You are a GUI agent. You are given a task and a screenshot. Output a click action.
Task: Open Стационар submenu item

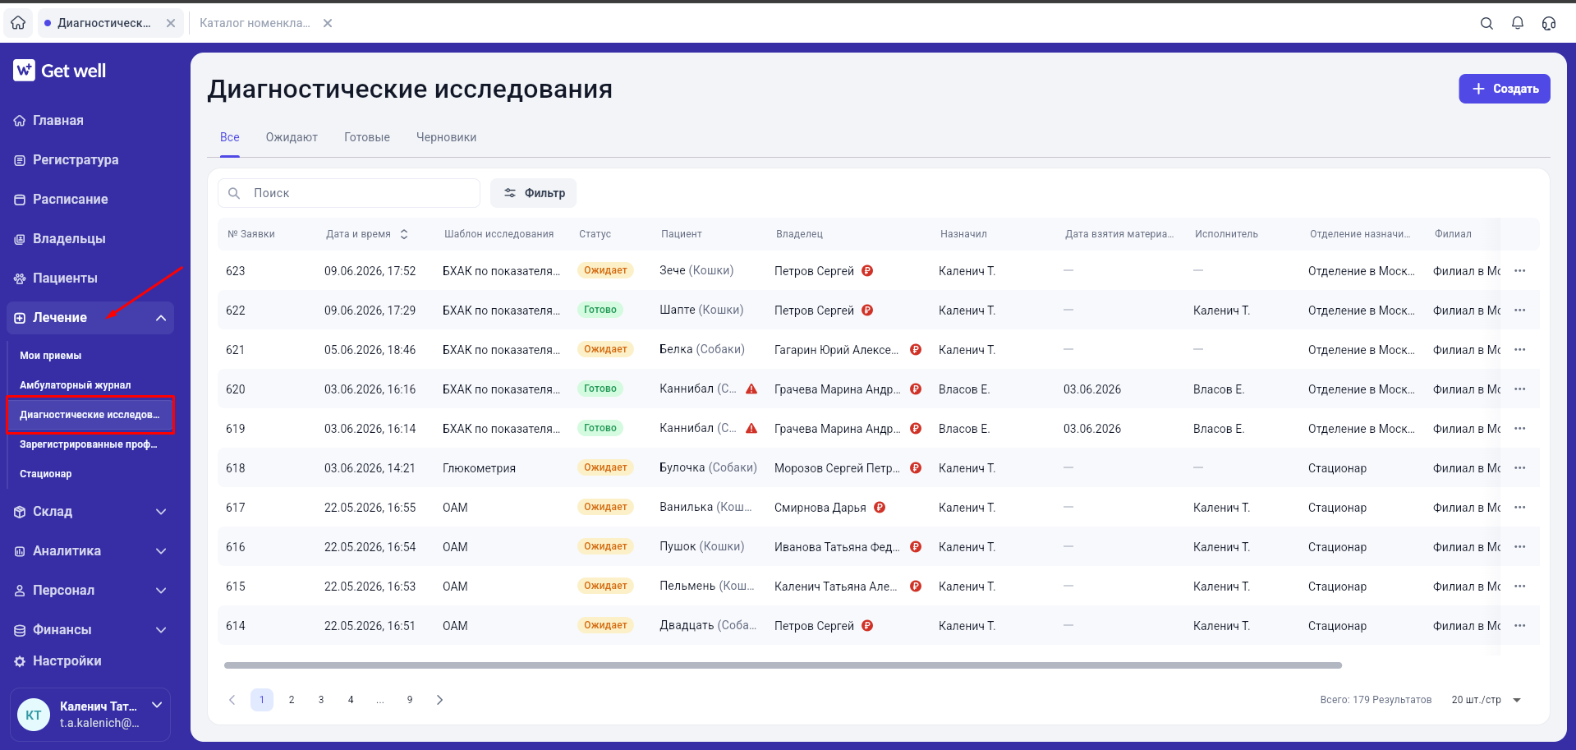click(x=46, y=474)
